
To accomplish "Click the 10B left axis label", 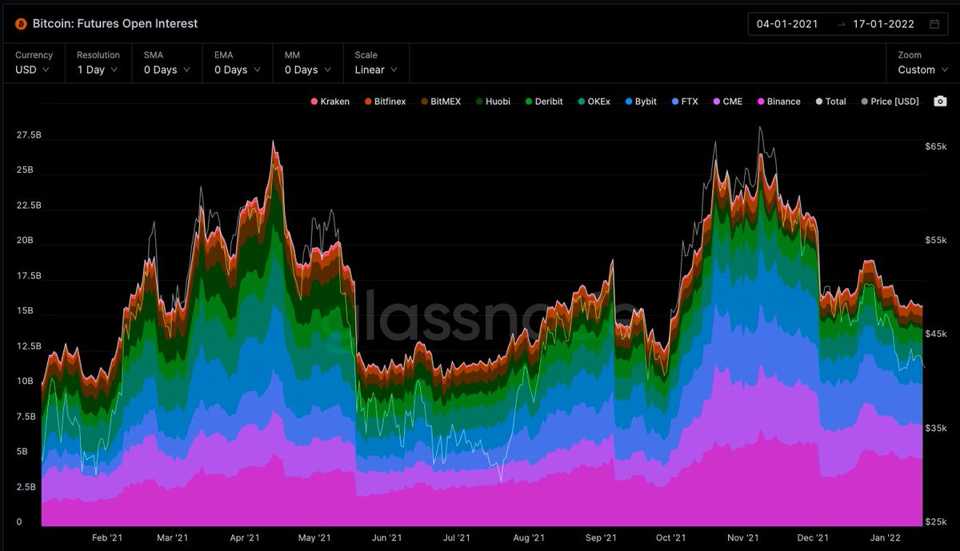I will click(x=25, y=381).
